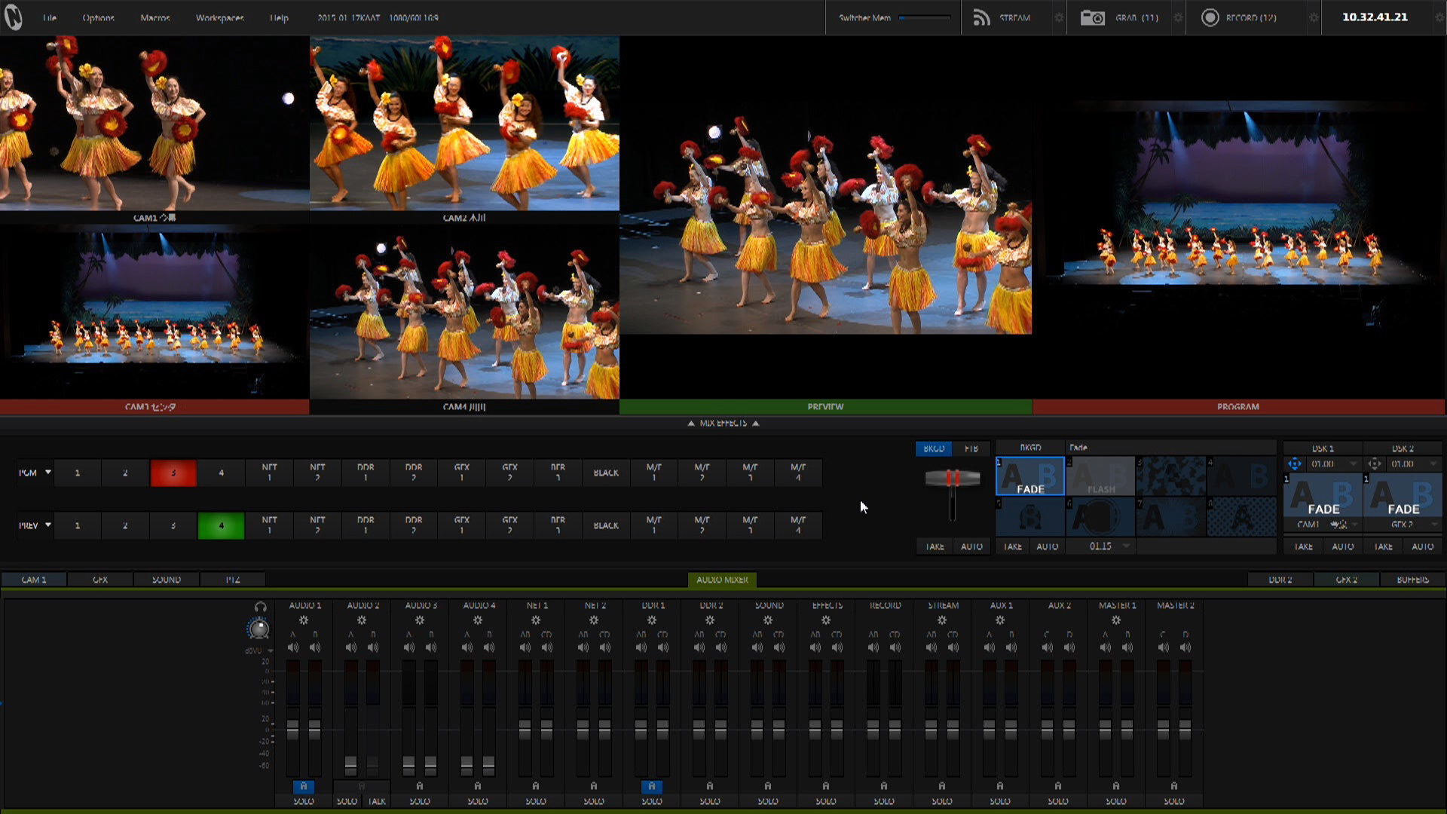Image resolution: width=1447 pixels, height=814 pixels.
Task: Mute AUDIO 3 left channel speaker
Action: pos(408,647)
